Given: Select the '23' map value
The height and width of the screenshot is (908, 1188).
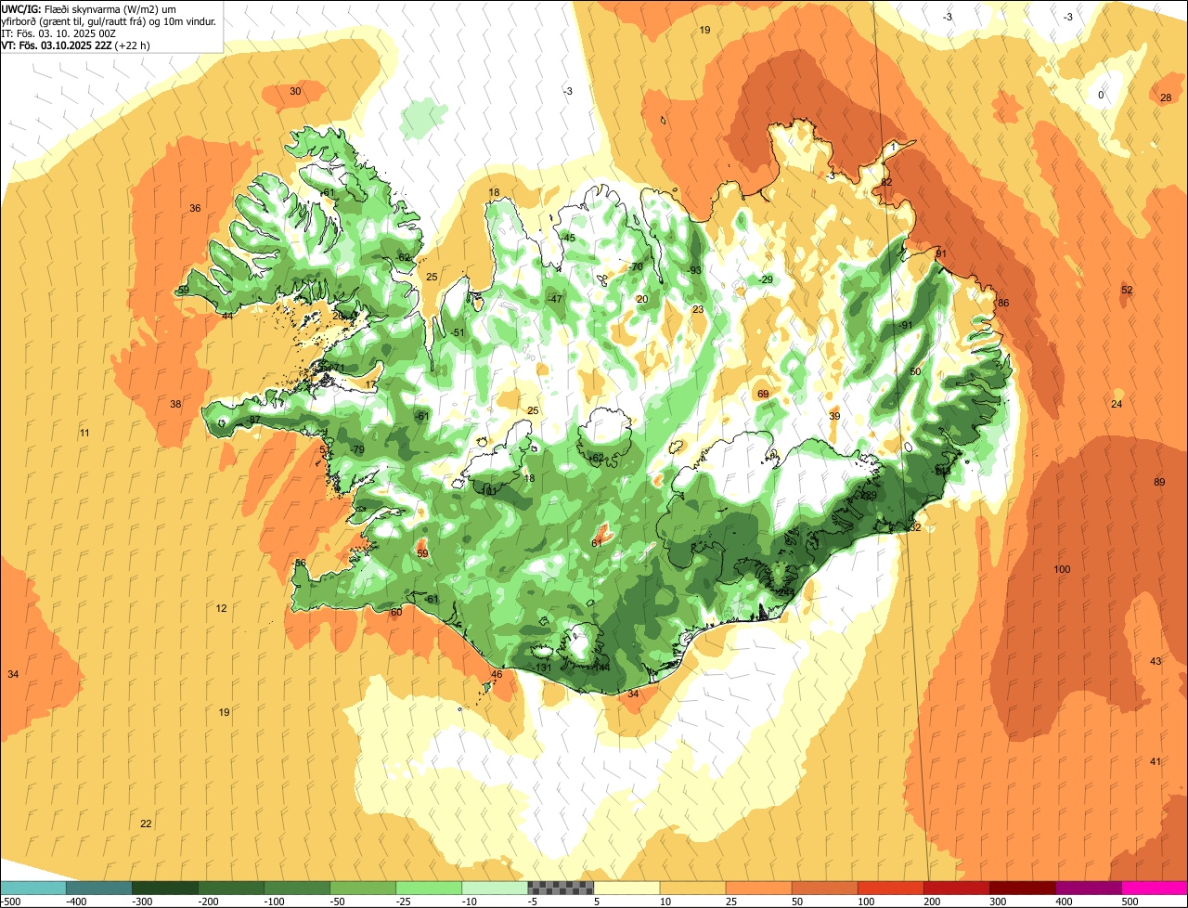Looking at the screenshot, I should point(698,309).
